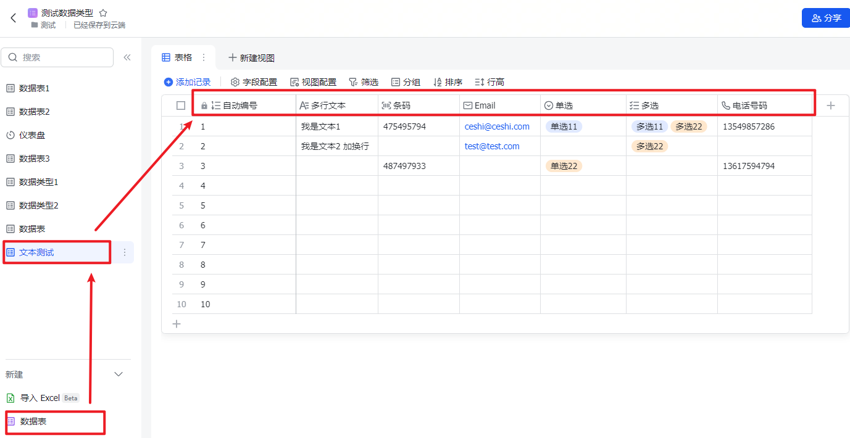Image resolution: width=850 pixels, height=438 pixels.
Task: Click the 添加记录 add record button
Action: click(x=188, y=82)
